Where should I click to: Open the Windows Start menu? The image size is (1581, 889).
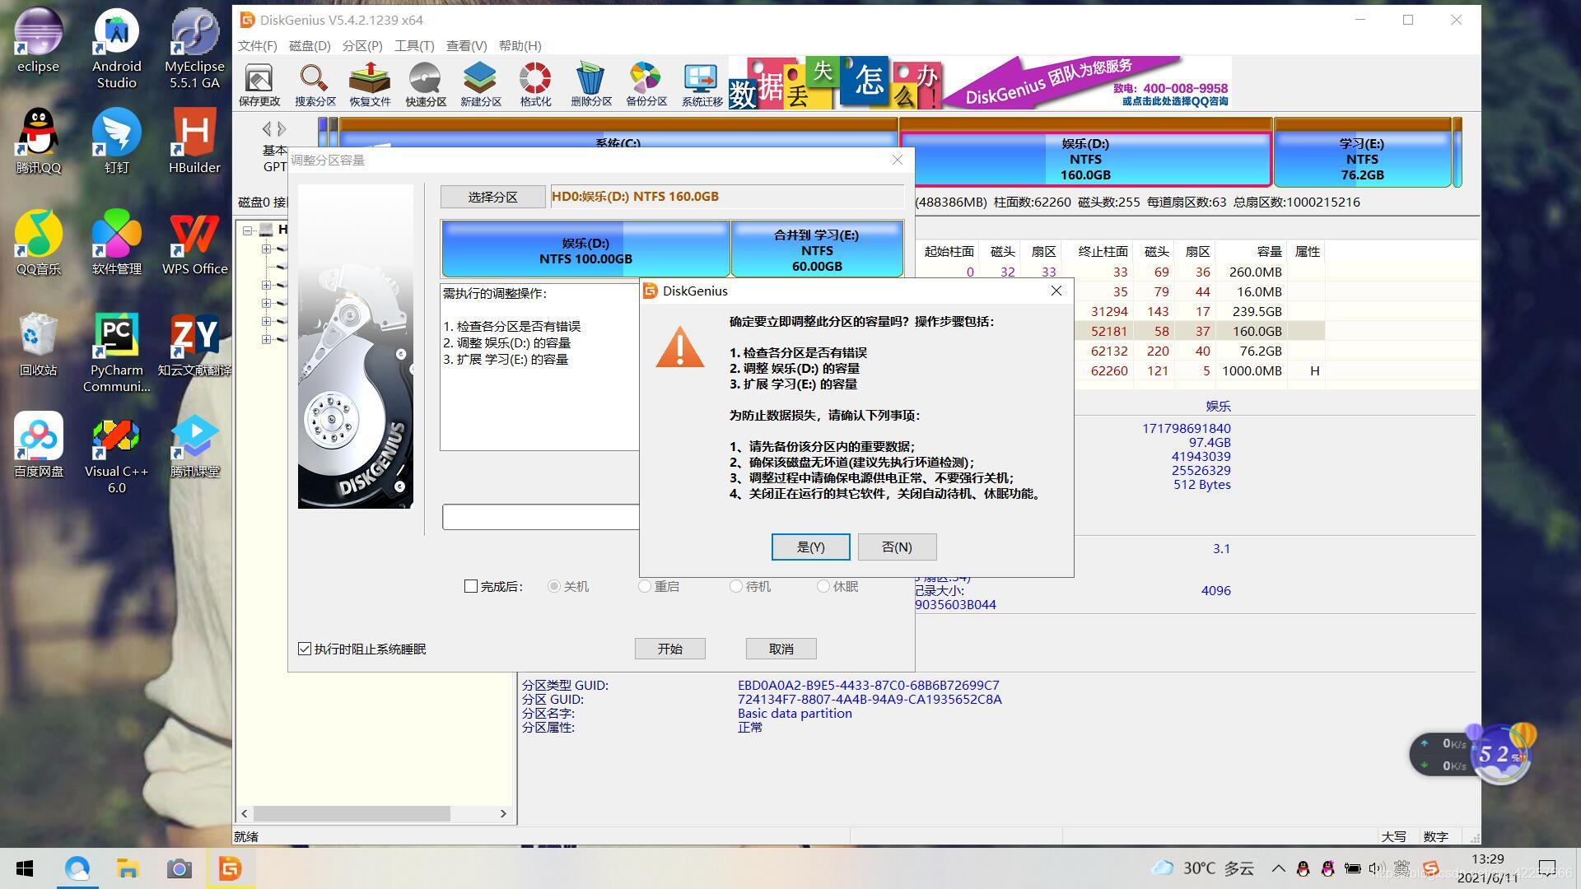click(25, 868)
